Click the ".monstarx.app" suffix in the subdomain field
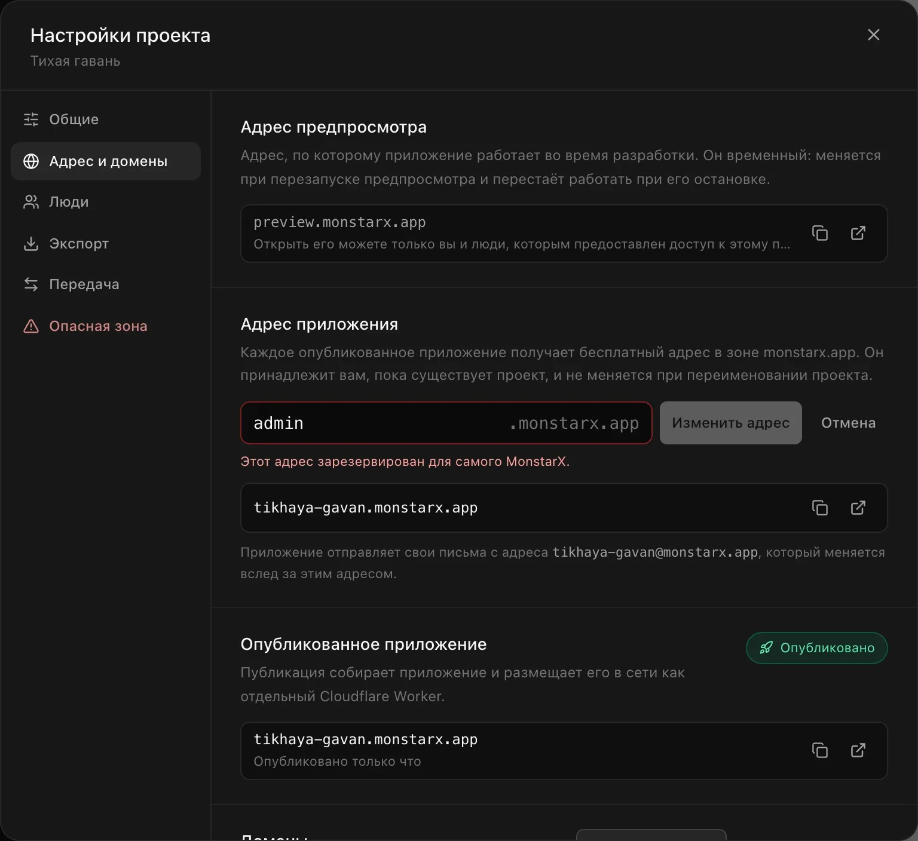This screenshot has height=841, width=918. 574,423
